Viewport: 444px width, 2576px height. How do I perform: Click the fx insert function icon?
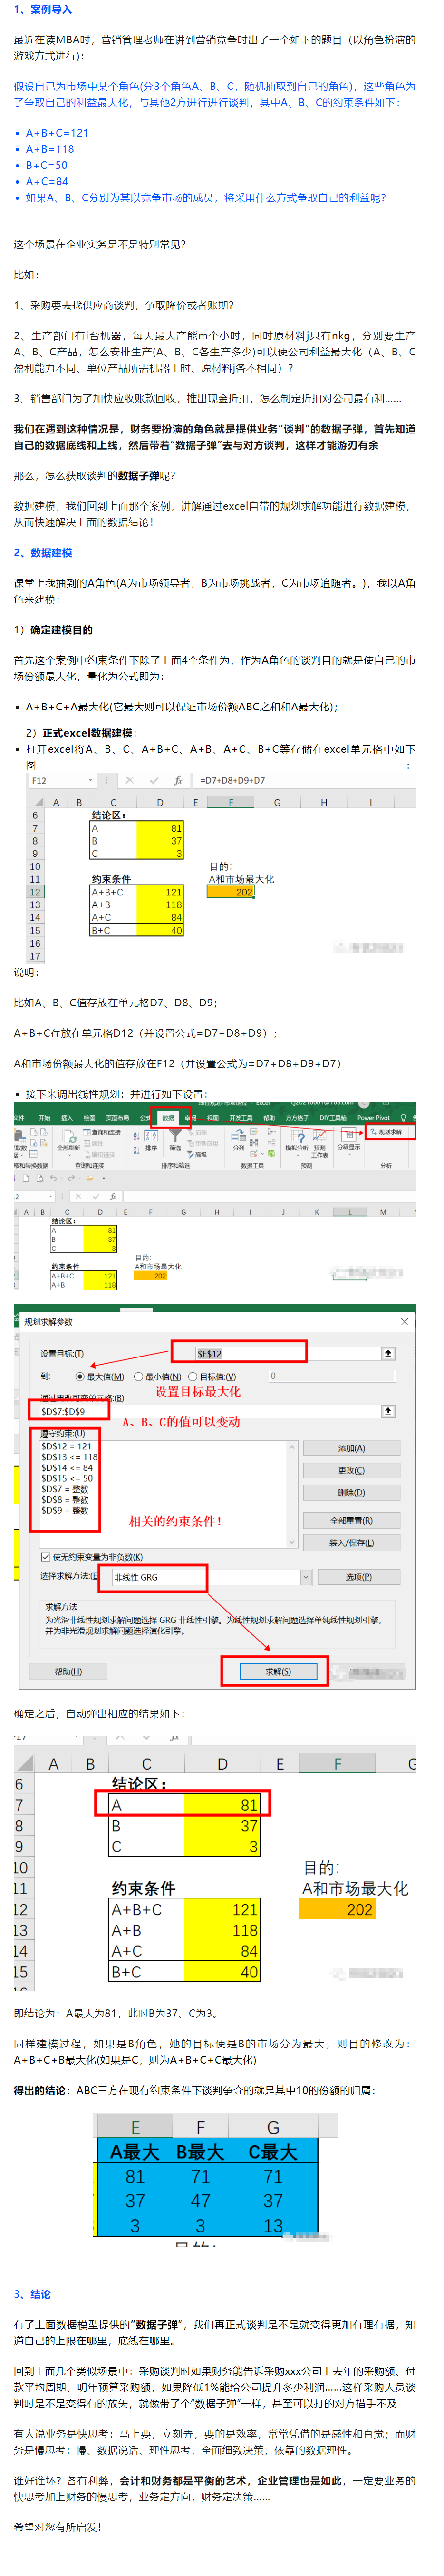(178, 780)
